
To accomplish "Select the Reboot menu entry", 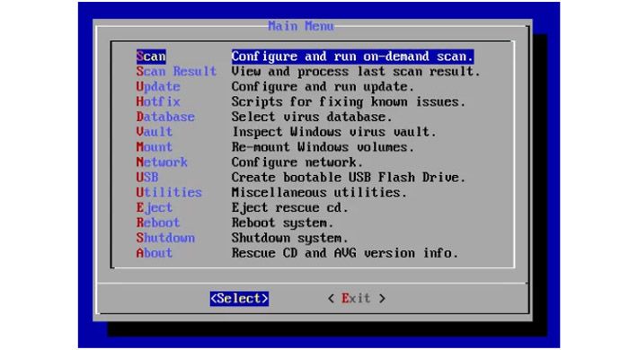I will (158, 223).
